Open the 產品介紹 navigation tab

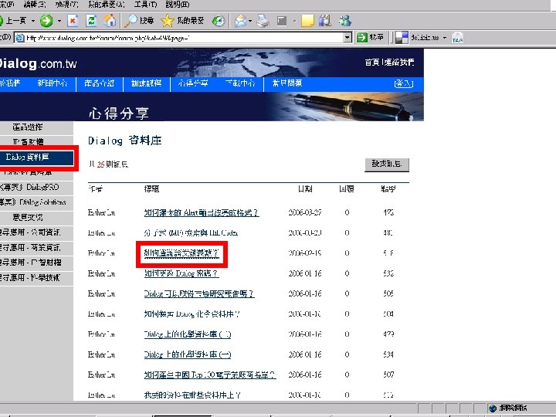click(x=100, y=83)
